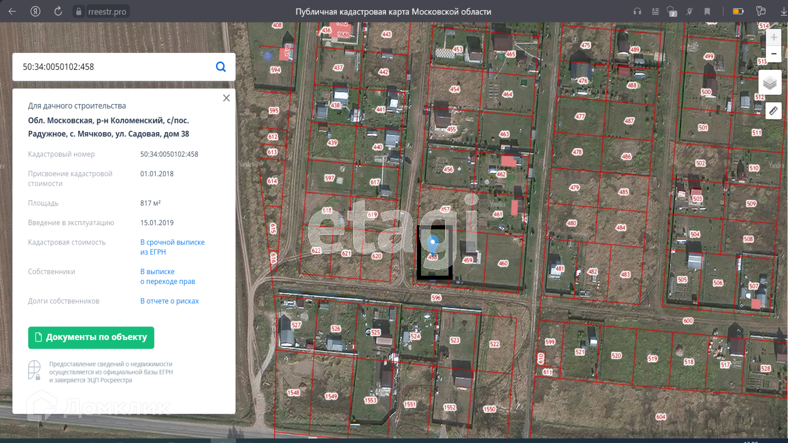Toggle the disabled location indicator

tap(689, 11)
